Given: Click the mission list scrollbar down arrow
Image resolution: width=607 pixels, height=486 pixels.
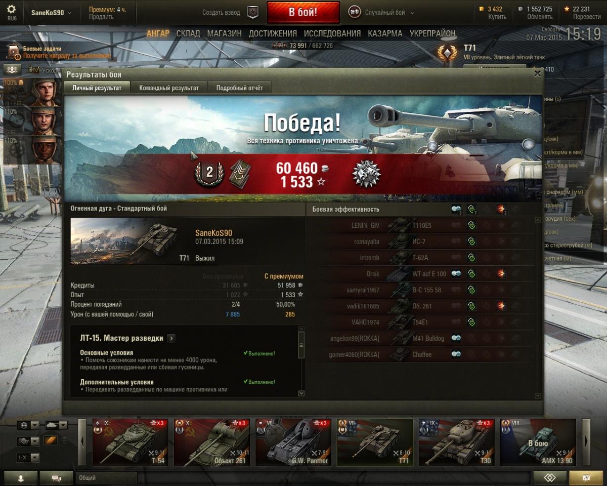Looking at the screenshot, I should coord(301,393).
